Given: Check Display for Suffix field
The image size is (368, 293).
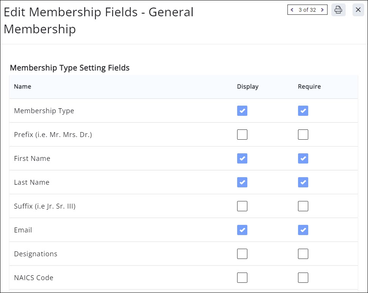Looking at the screenshot, I should (242, 206).
